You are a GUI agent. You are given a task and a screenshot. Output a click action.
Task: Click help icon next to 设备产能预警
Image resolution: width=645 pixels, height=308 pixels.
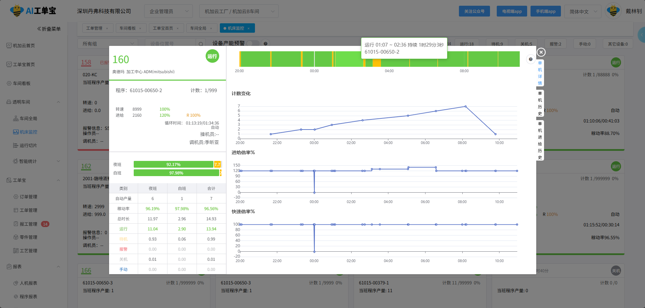coord(265,44)
